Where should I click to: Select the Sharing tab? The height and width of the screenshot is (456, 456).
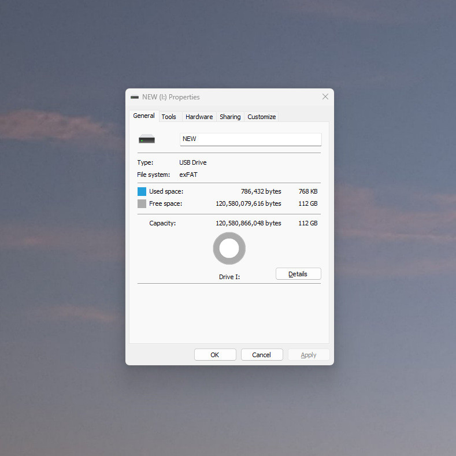tap(230, 117)
